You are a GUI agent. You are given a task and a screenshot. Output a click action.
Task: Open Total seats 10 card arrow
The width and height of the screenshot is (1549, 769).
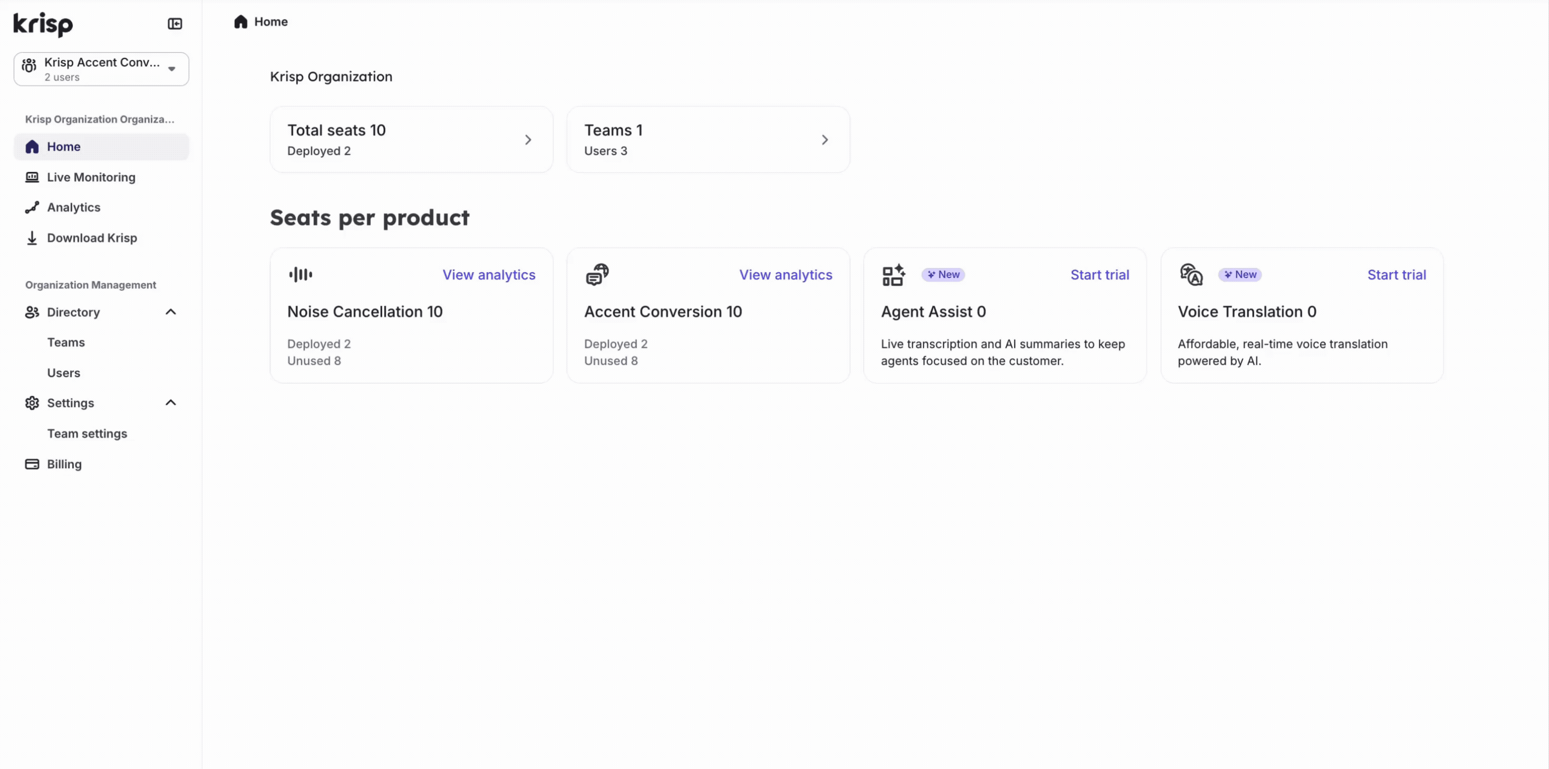pyautogui.click(x=527, y=140)
